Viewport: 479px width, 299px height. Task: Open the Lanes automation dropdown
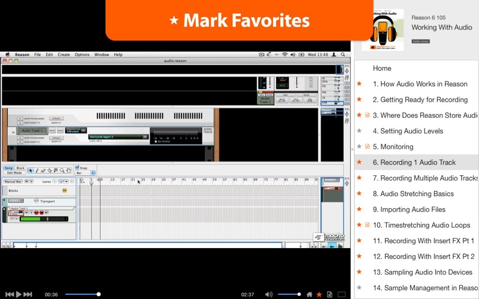[x=63, y=182]
